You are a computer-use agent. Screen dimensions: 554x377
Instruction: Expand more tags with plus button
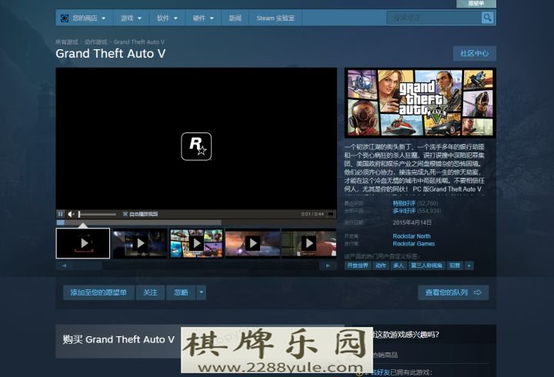(469, 265)
